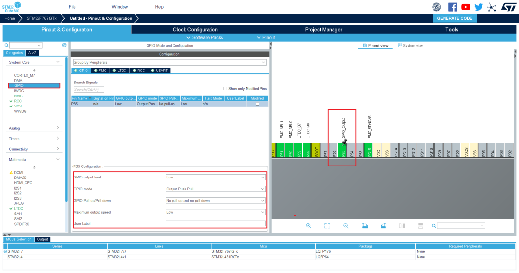Open the Pinout dropdown menu
519x273 pixels.
pyautogui.click(x=266, y=38)
